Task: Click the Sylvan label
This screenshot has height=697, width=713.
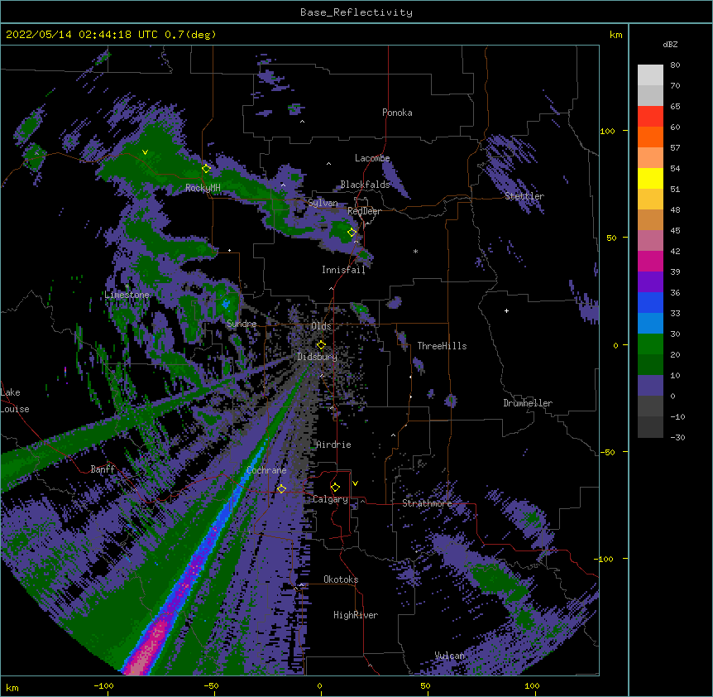Action: point(323,203)
